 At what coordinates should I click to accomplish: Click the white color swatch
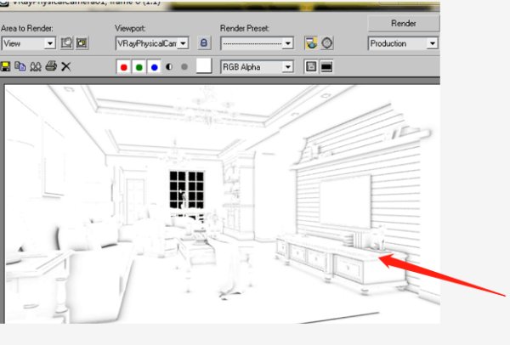click(204, 66)
